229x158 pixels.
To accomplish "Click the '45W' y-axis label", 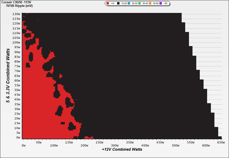I will click(x=17, y=95).
